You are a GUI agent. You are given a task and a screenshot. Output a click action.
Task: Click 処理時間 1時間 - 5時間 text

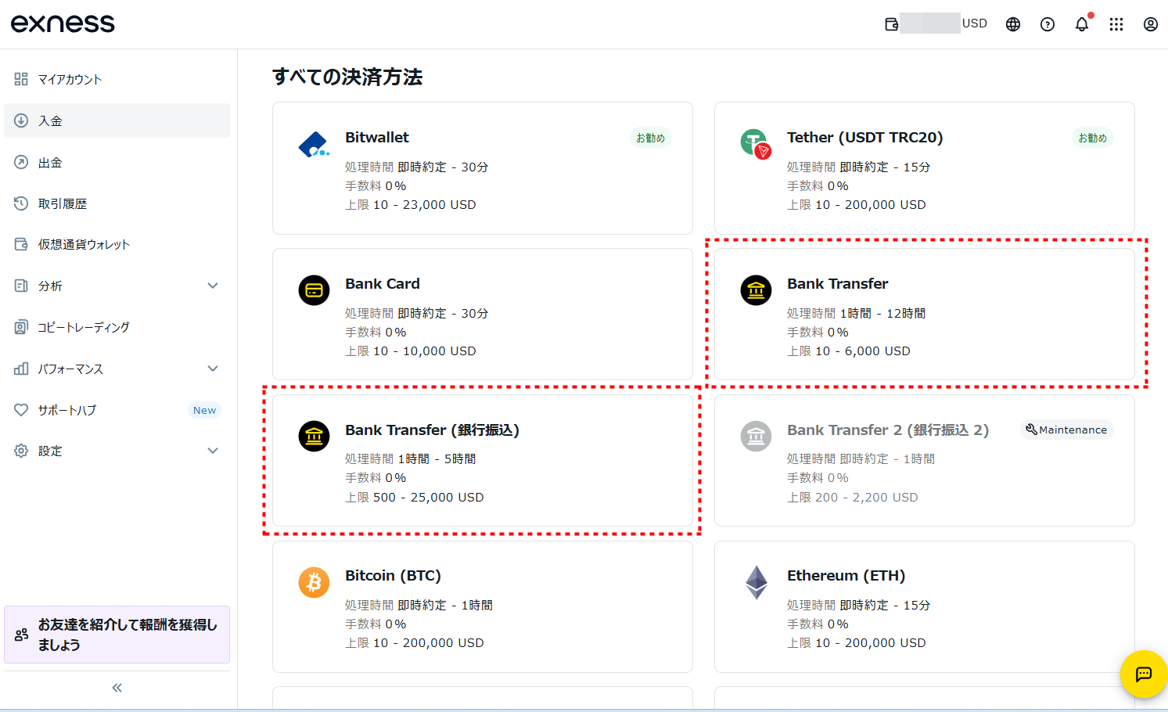(x=411, y=459)
